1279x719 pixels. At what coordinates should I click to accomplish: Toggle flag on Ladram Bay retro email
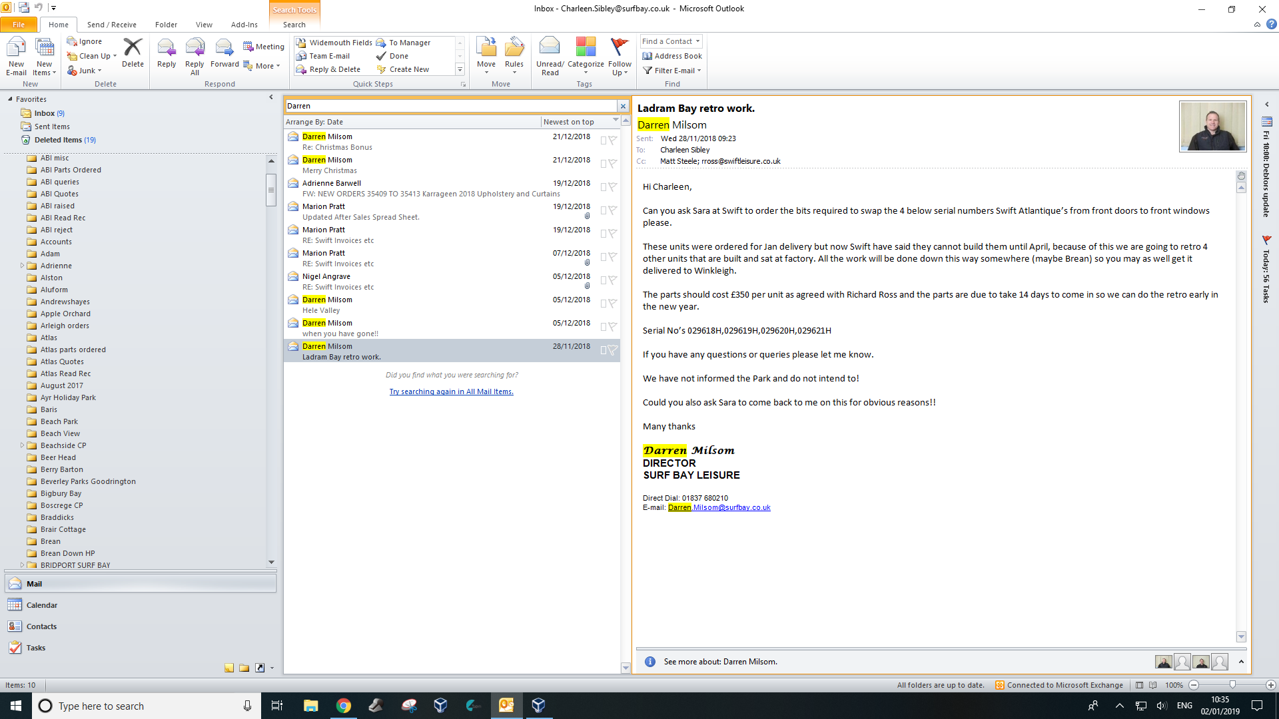(613, 350)
